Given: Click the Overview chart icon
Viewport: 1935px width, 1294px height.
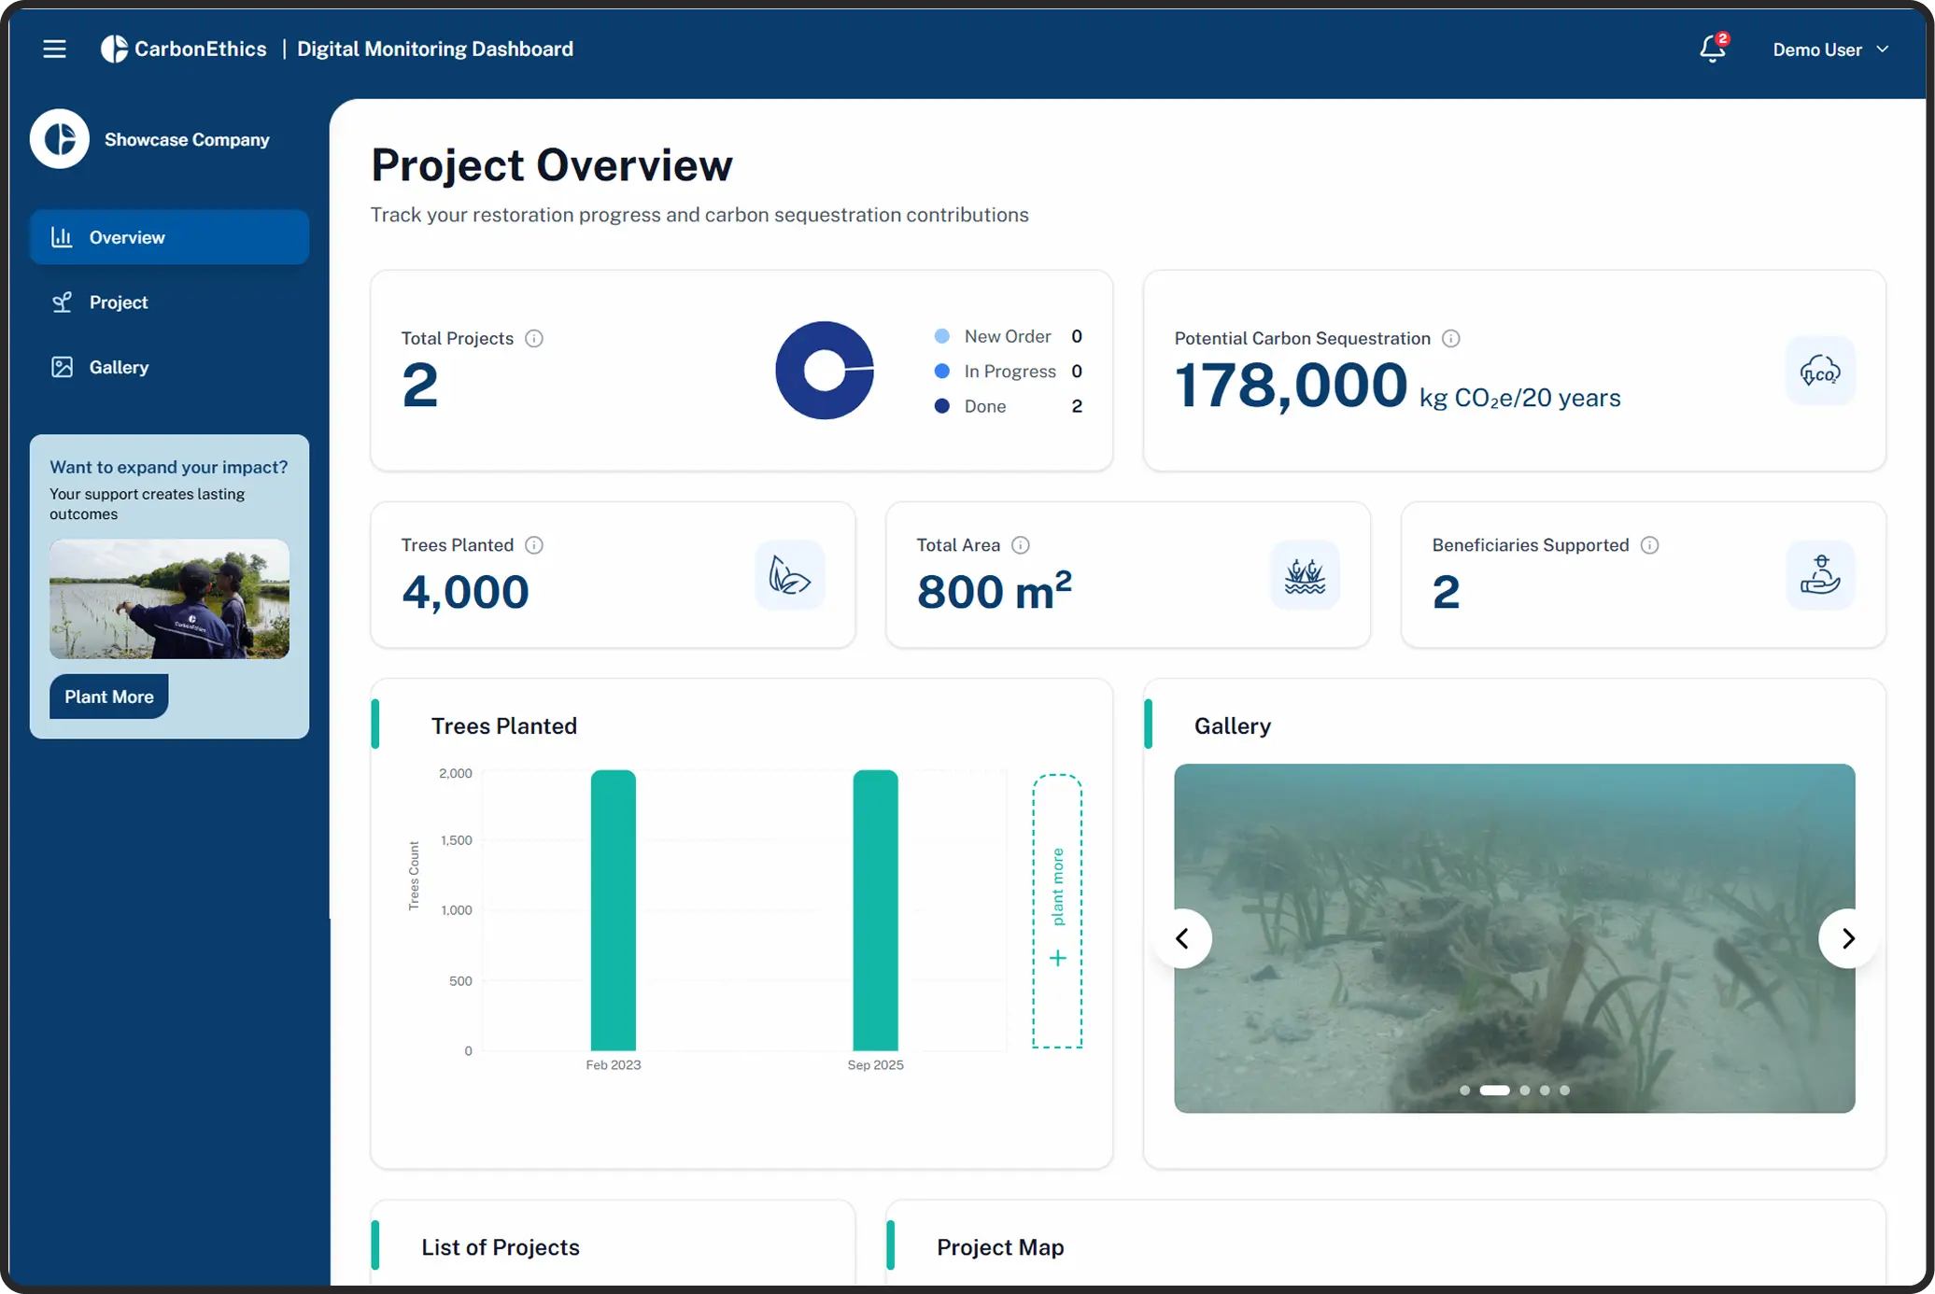Looking at the screenshot, I should (62, 237).
